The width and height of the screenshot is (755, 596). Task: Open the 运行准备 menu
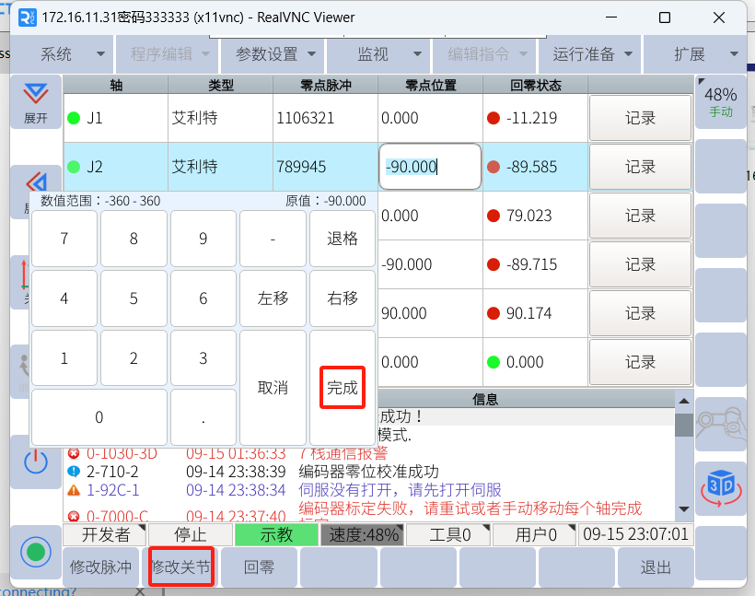(592, 54)
